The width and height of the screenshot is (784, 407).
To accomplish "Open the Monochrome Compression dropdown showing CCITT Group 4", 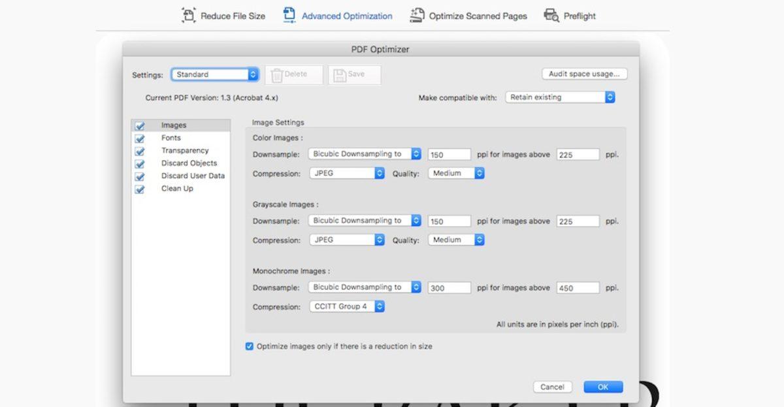I will pos(346,306).
